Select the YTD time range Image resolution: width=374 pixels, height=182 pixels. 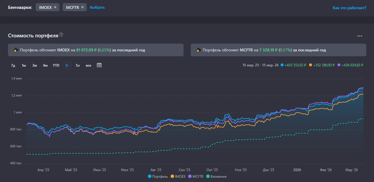(56, 65)
